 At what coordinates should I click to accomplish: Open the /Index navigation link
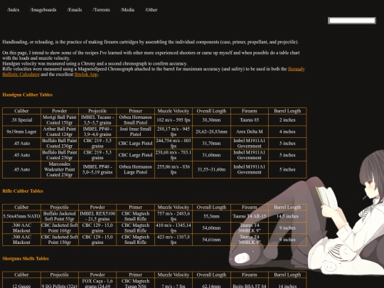pyautogui.click(x=14, y=10)
